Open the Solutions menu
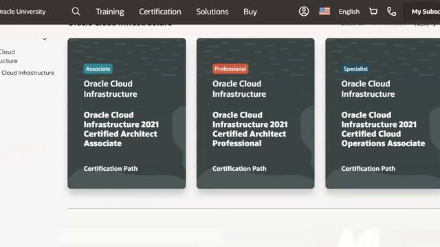The width and height of the screenshot is (440, 247). pyautogui.click(x=212, y=12)
